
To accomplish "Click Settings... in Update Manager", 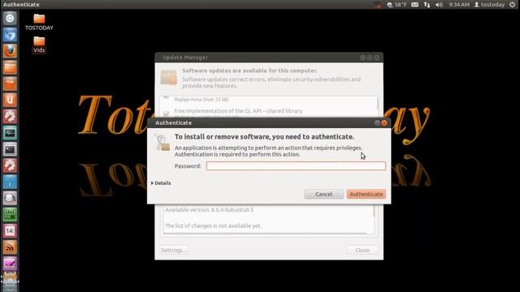I will (173, 250).
